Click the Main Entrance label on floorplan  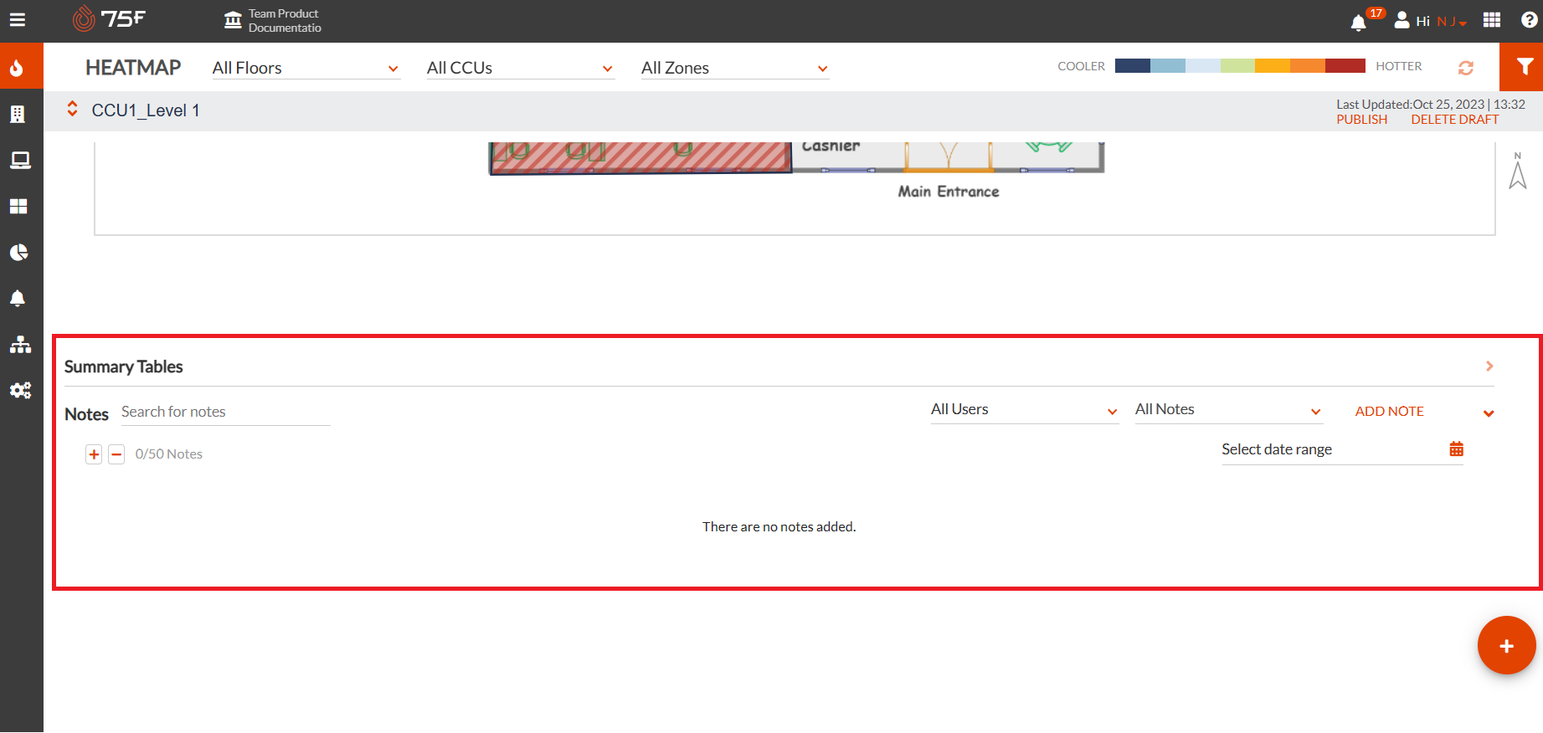click(949, 192)
